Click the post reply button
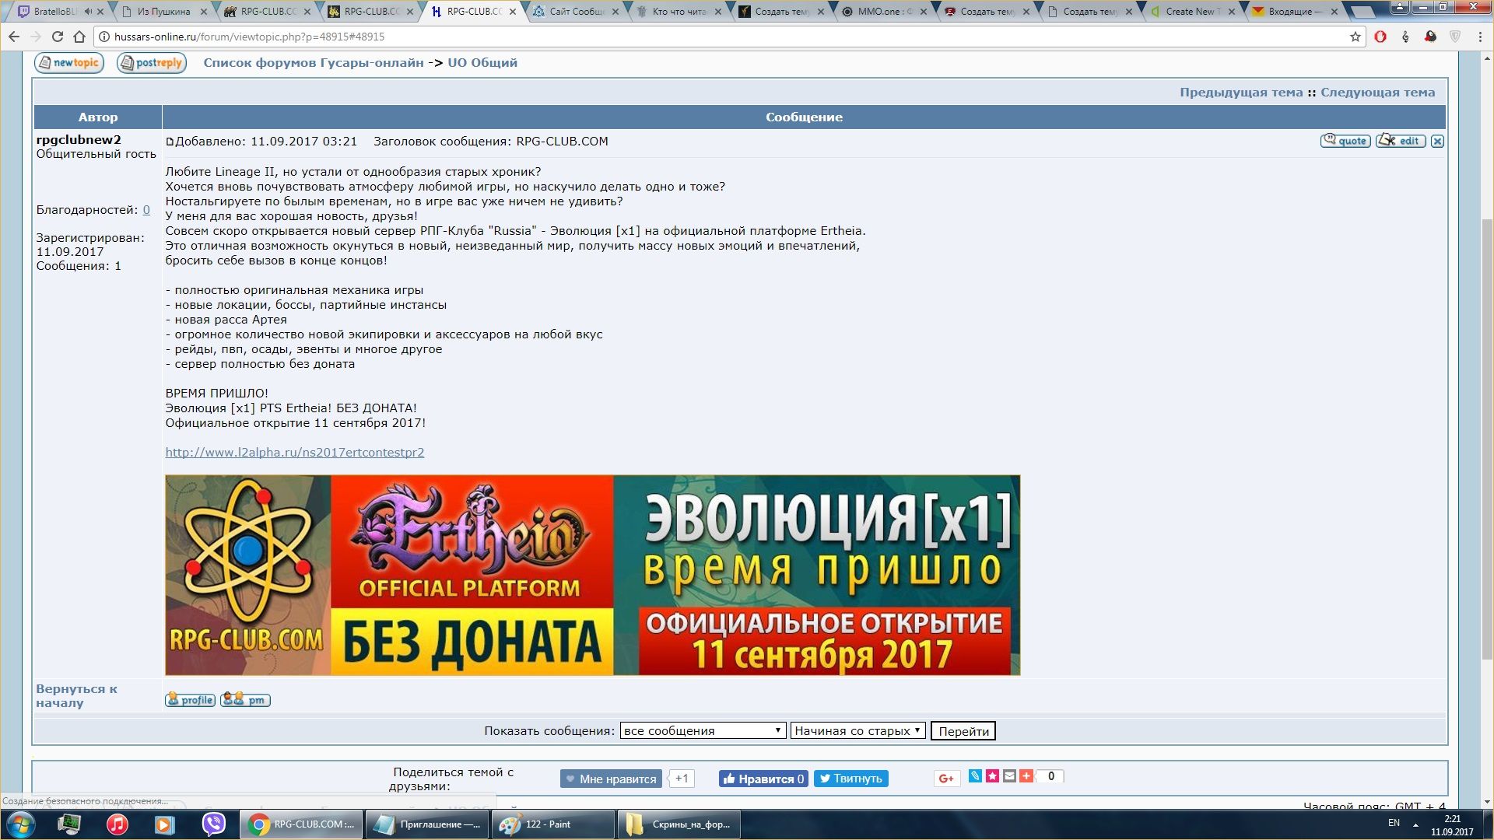The height and width of the screenshot is (840, 1494). pos(152,63)
